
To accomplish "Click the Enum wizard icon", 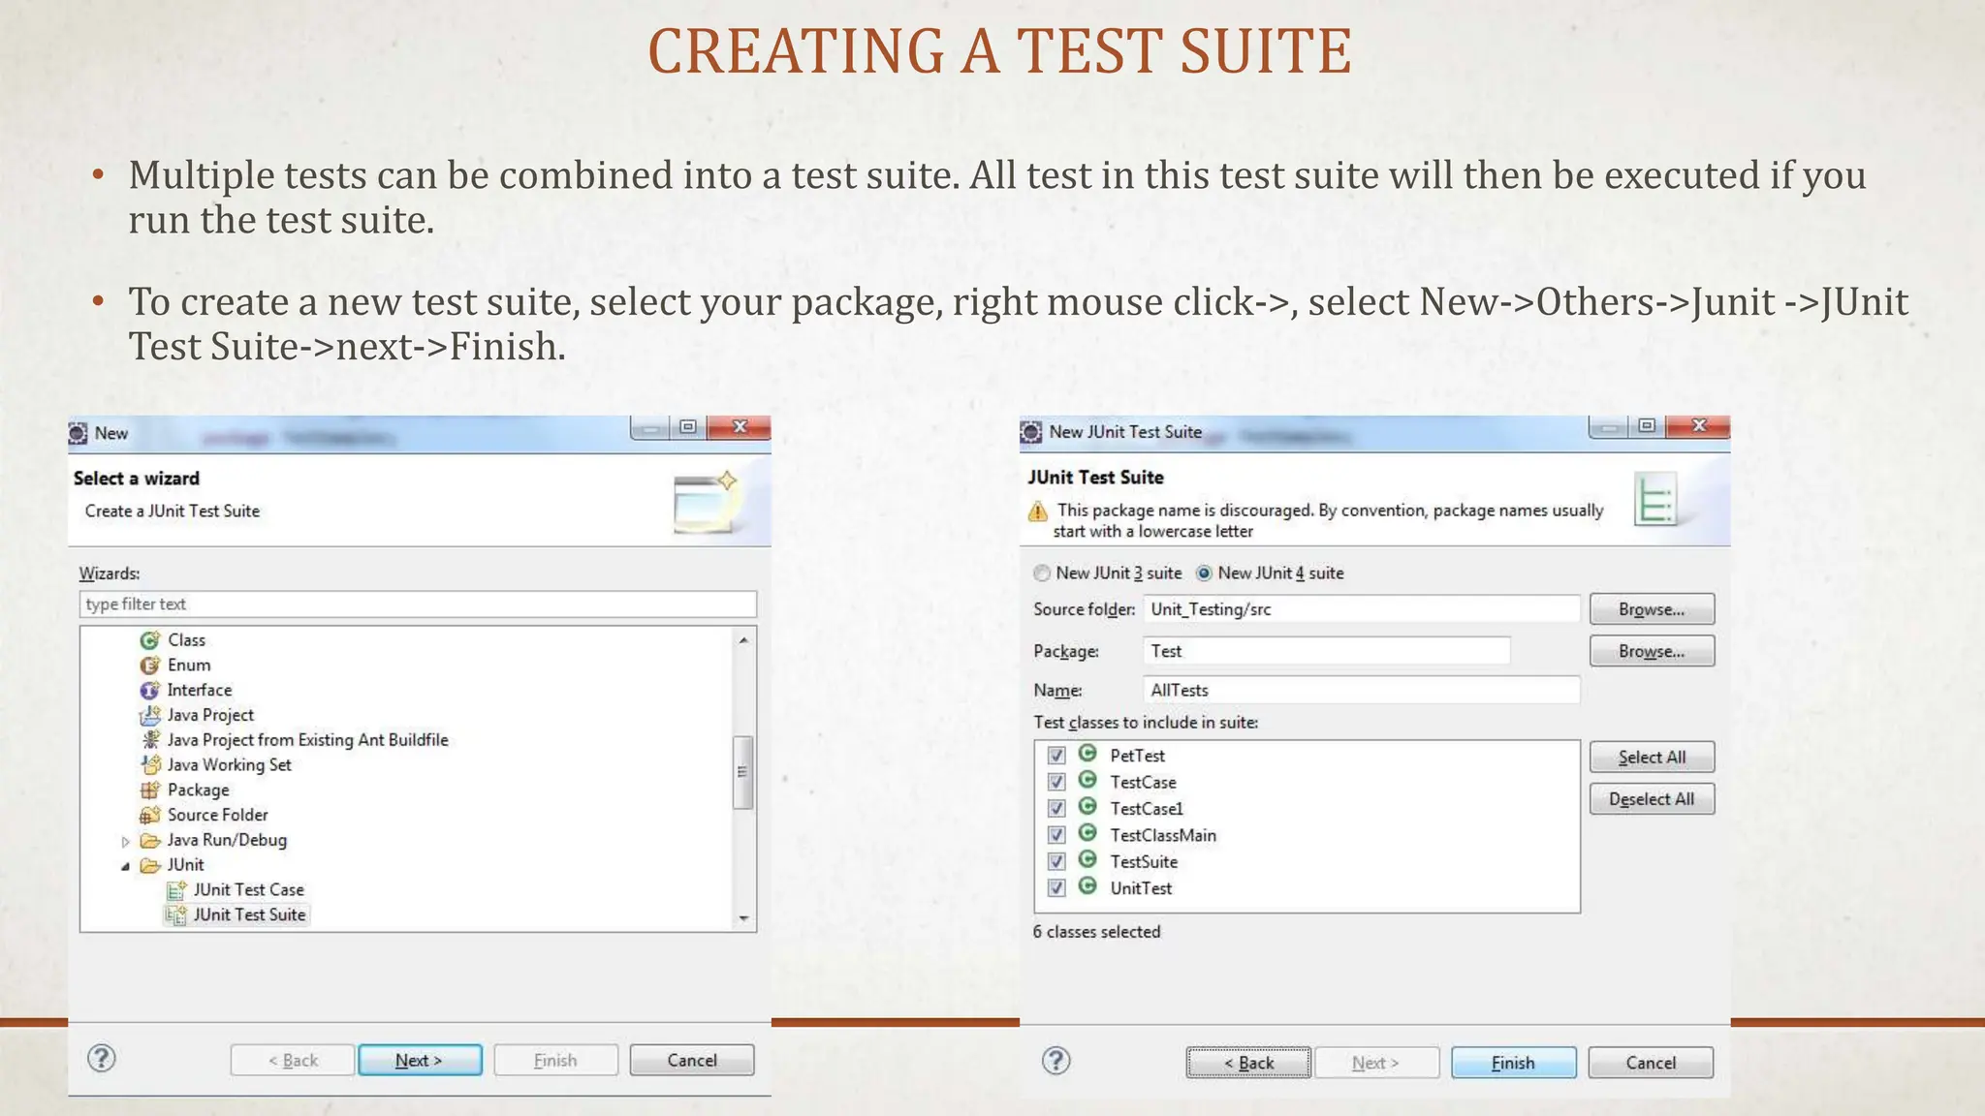I will pyautogui.click(x=149, y=666).
